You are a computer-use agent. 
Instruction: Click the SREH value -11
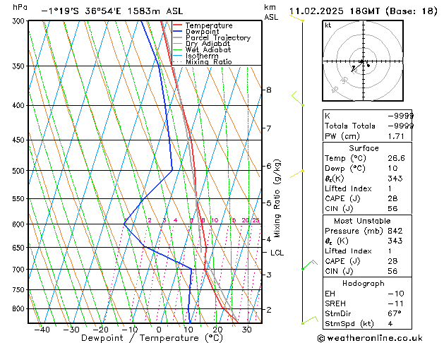click(396, 303)
